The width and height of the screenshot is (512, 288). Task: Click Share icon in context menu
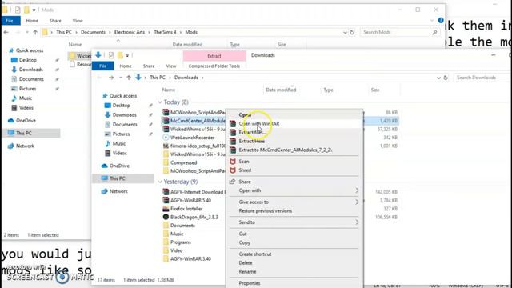[x=233, y=182]
